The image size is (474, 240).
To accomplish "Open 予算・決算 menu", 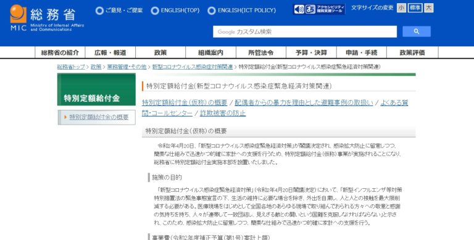I will [311, 52].
